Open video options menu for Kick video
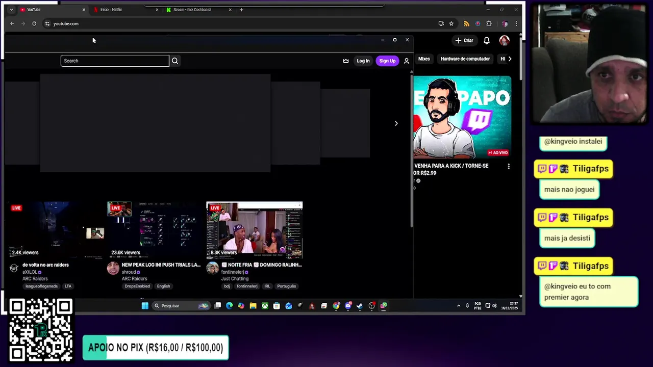This screenshot has width=653, height=367. point(509,166)
